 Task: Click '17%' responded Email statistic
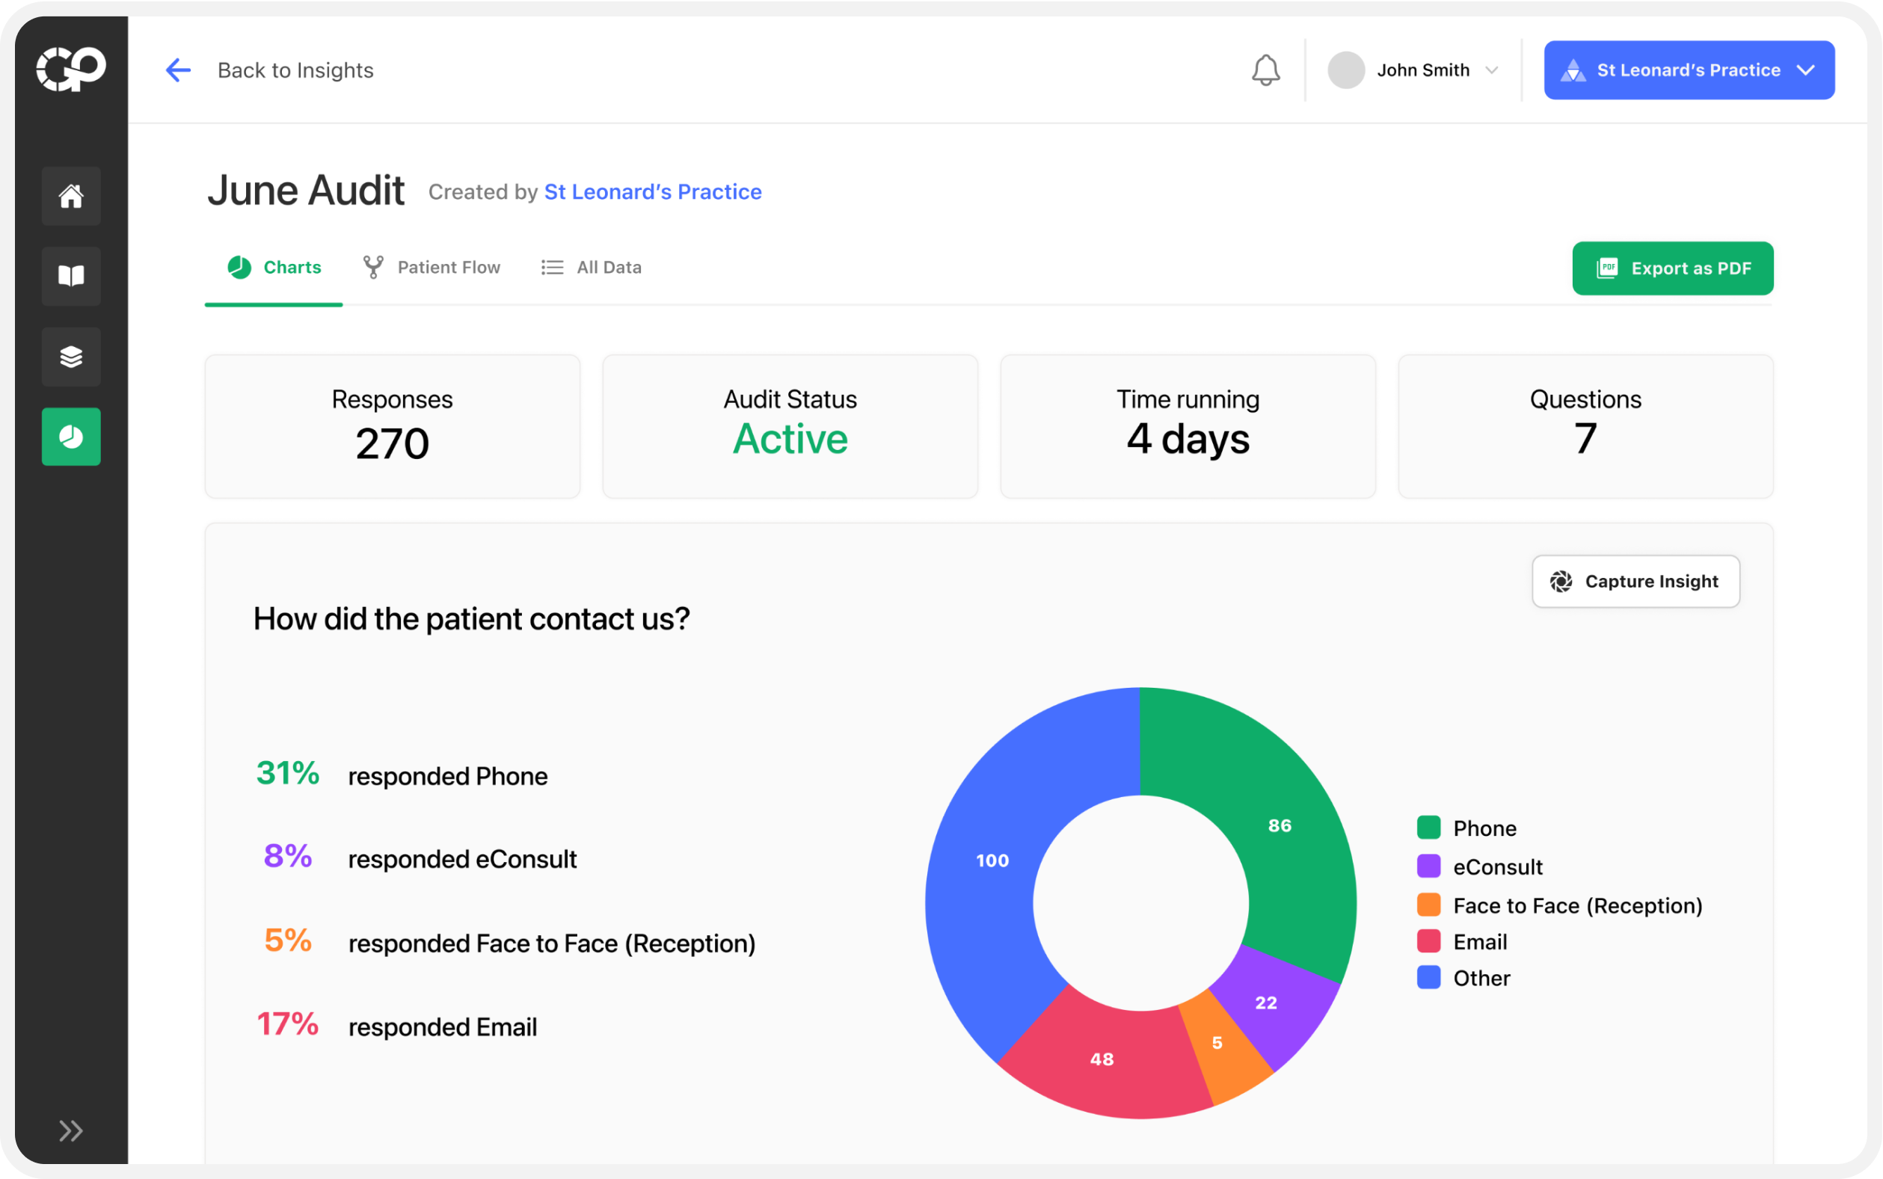pos(288,1023)
